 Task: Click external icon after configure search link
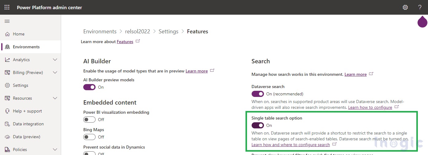(334, 144)
